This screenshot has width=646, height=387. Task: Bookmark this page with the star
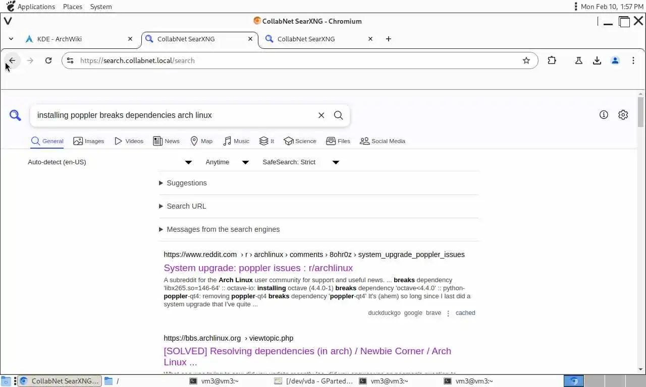click(526, 60)
